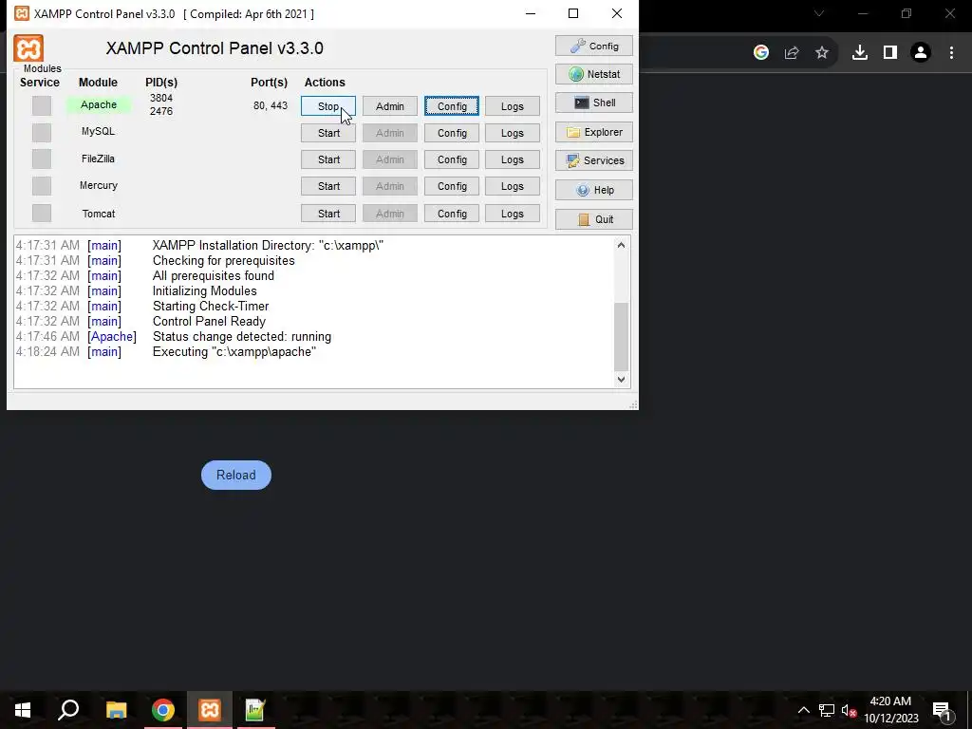
Task: Show hidden system tray icons
Action: 803,710
